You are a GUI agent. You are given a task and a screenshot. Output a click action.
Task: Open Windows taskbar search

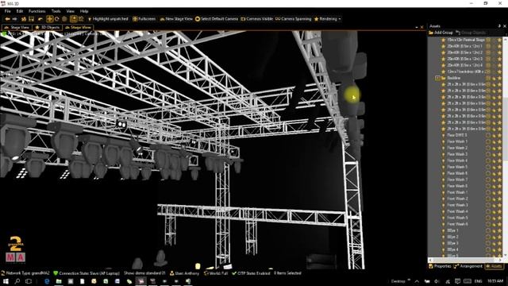tap(17, 281)
